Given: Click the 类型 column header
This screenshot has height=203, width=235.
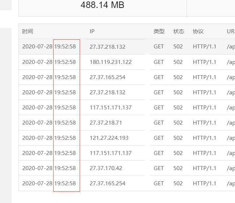Looking at the screenshot, I should pos(159,31).
